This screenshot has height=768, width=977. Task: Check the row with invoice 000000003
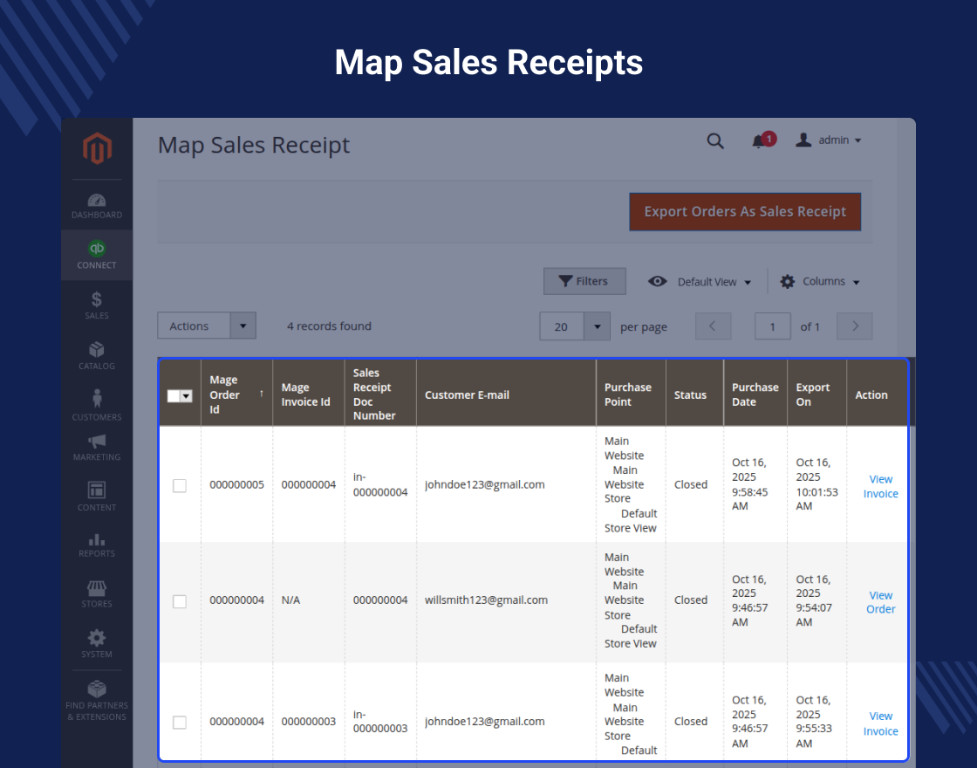click(x=180, y=723)
